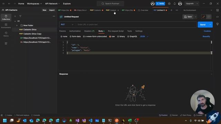This screenshot has width=221, height=124.
Task: Open the Workspaces dropdown menu
Action: click(x=34, y=4)
